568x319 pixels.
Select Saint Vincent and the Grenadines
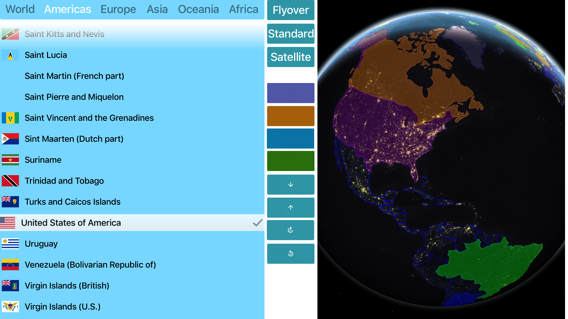[132, 118]
